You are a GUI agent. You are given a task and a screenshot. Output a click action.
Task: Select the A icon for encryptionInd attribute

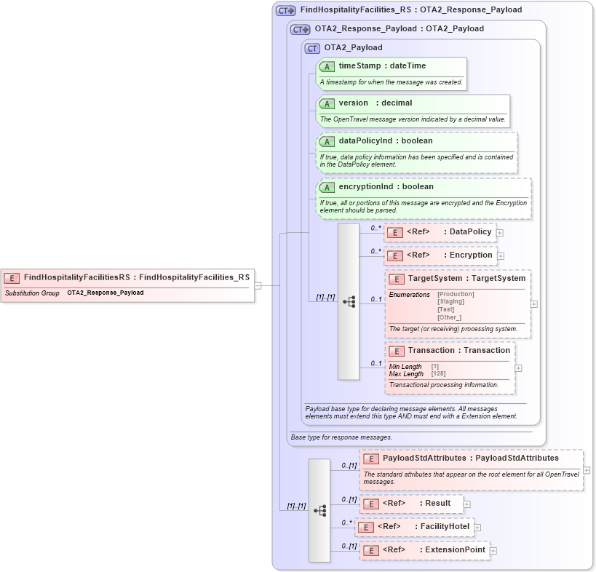point(327,186)
